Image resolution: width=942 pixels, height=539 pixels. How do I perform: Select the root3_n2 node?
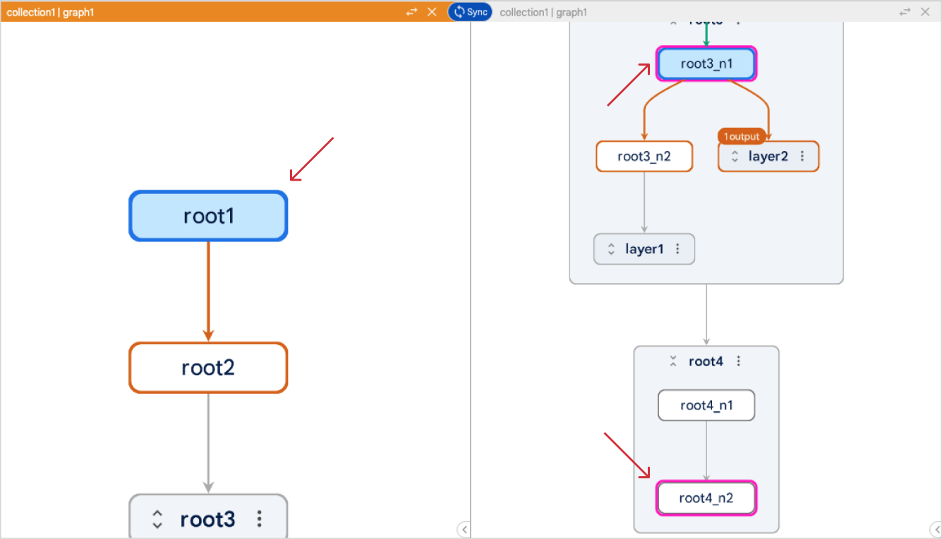pos(644,156)
